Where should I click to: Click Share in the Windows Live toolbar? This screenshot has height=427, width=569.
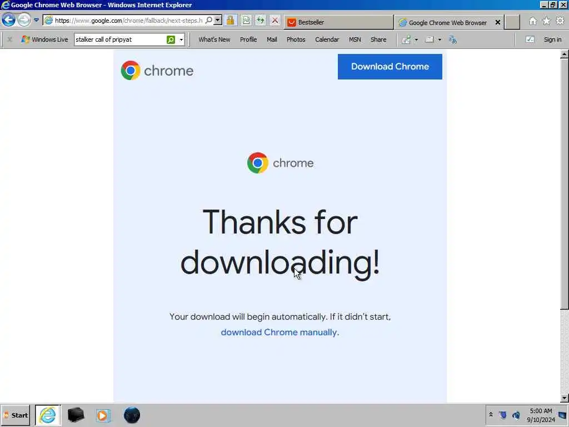tap(378, 39)
